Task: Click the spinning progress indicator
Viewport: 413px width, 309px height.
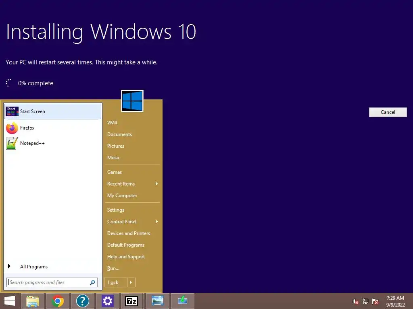Action: pos(8,83)
